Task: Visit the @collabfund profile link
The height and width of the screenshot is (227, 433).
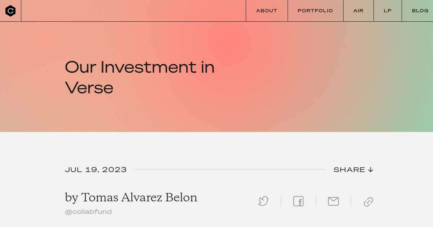Action: point(88,212)
